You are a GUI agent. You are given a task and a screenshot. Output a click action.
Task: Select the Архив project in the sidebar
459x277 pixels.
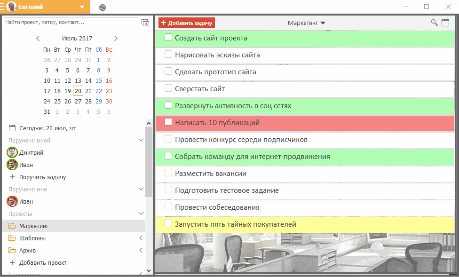(28, 250)
